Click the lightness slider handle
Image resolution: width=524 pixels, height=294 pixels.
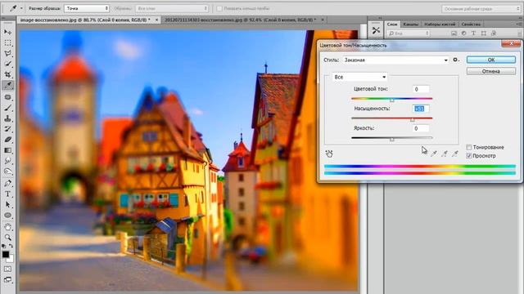tap(392, 140)
